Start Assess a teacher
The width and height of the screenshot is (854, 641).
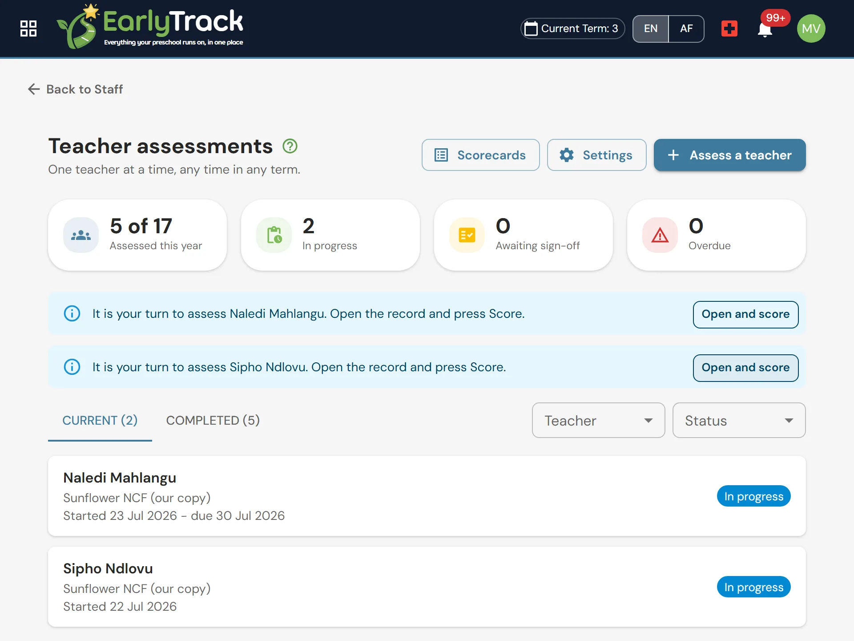pos(730,155)
